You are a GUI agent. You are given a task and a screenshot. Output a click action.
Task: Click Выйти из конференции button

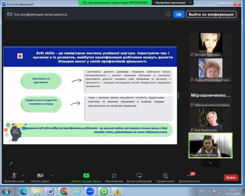pyautogui.click(x=211, y=14)
